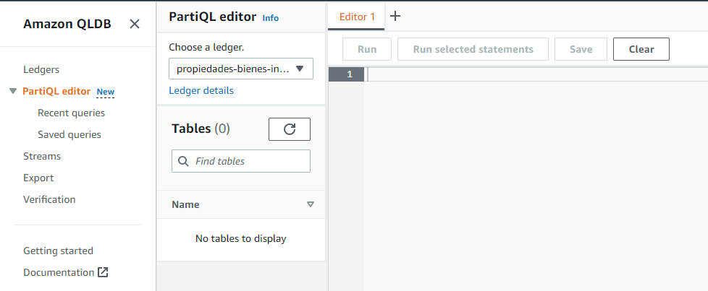Image resolution: width=708 pixels, height=291 pixels.
Task: Add a new editor tab
Action: coord(395,16)
